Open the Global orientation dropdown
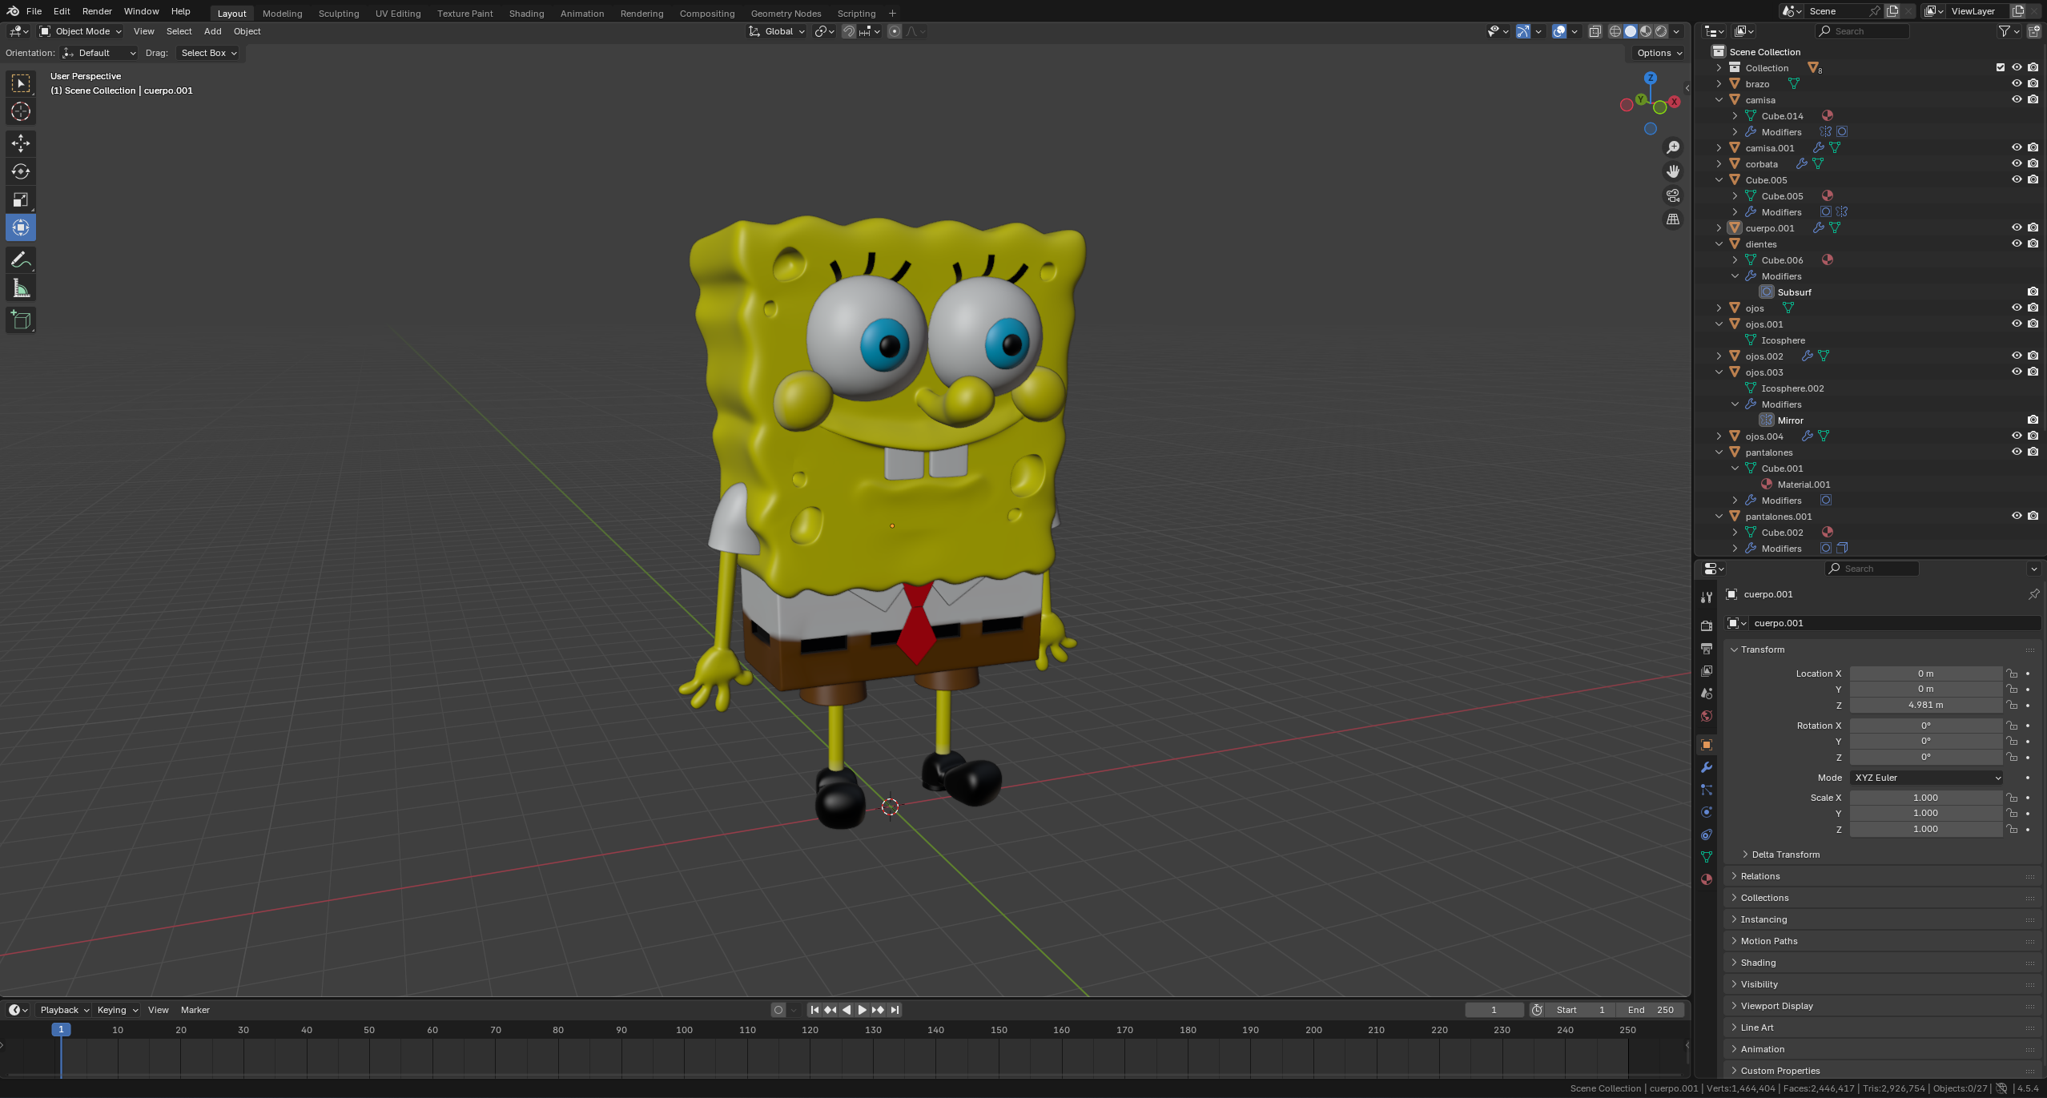 click(x=777, y=31)
